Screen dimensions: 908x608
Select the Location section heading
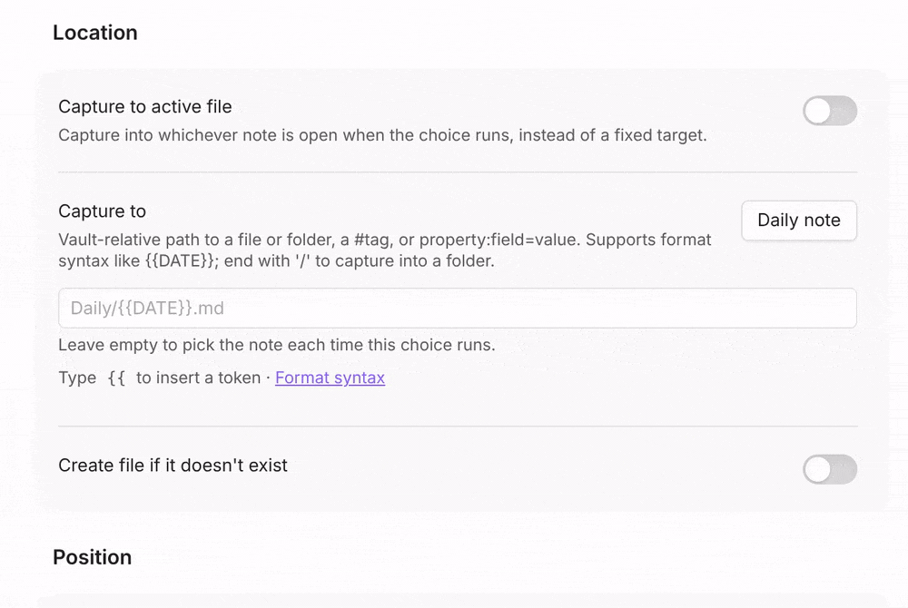click(x=95, y=33)
